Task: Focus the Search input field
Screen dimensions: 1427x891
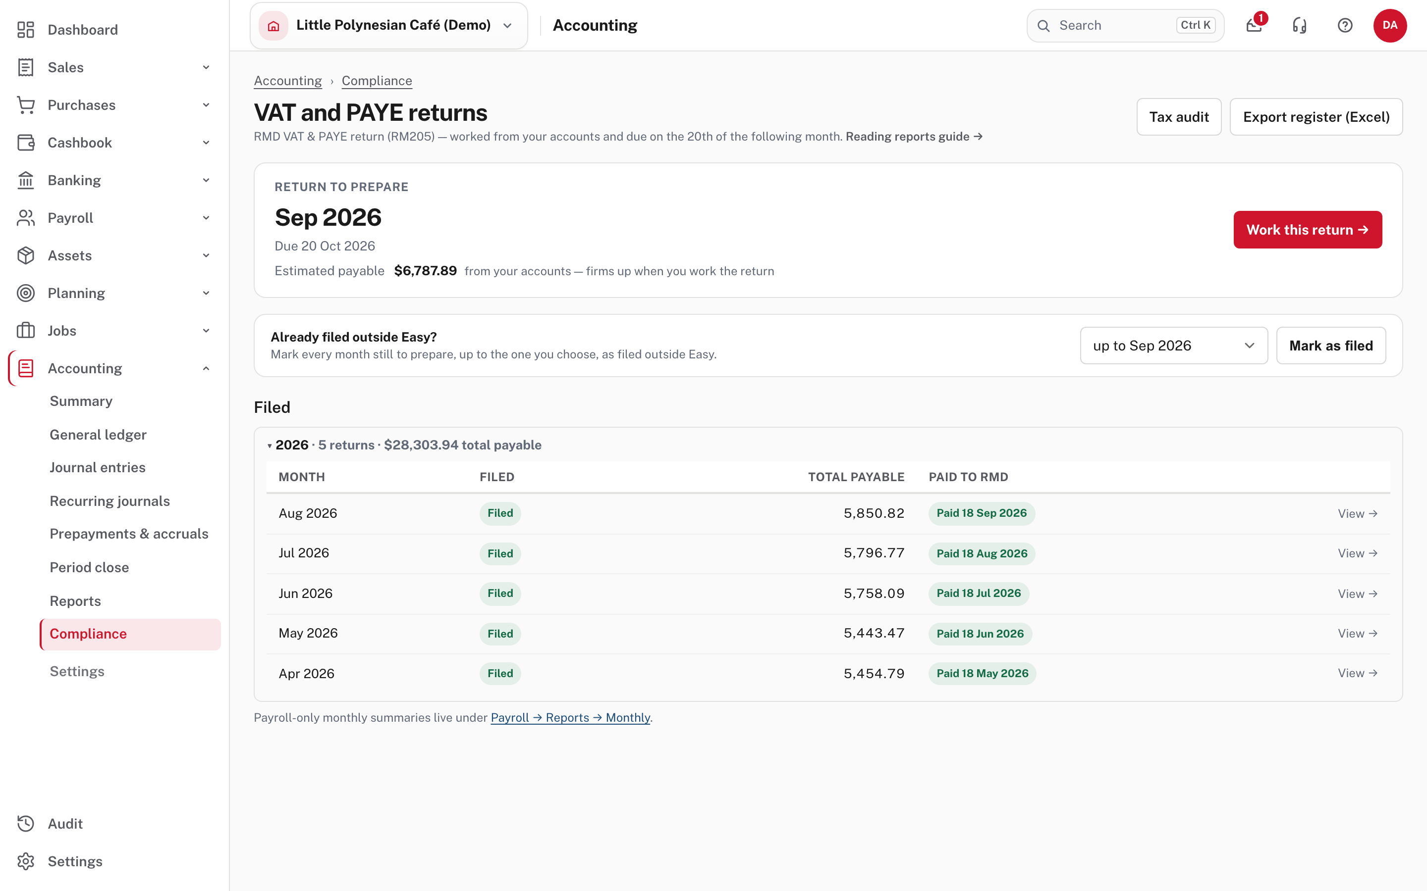Action: coord(1125,25)
